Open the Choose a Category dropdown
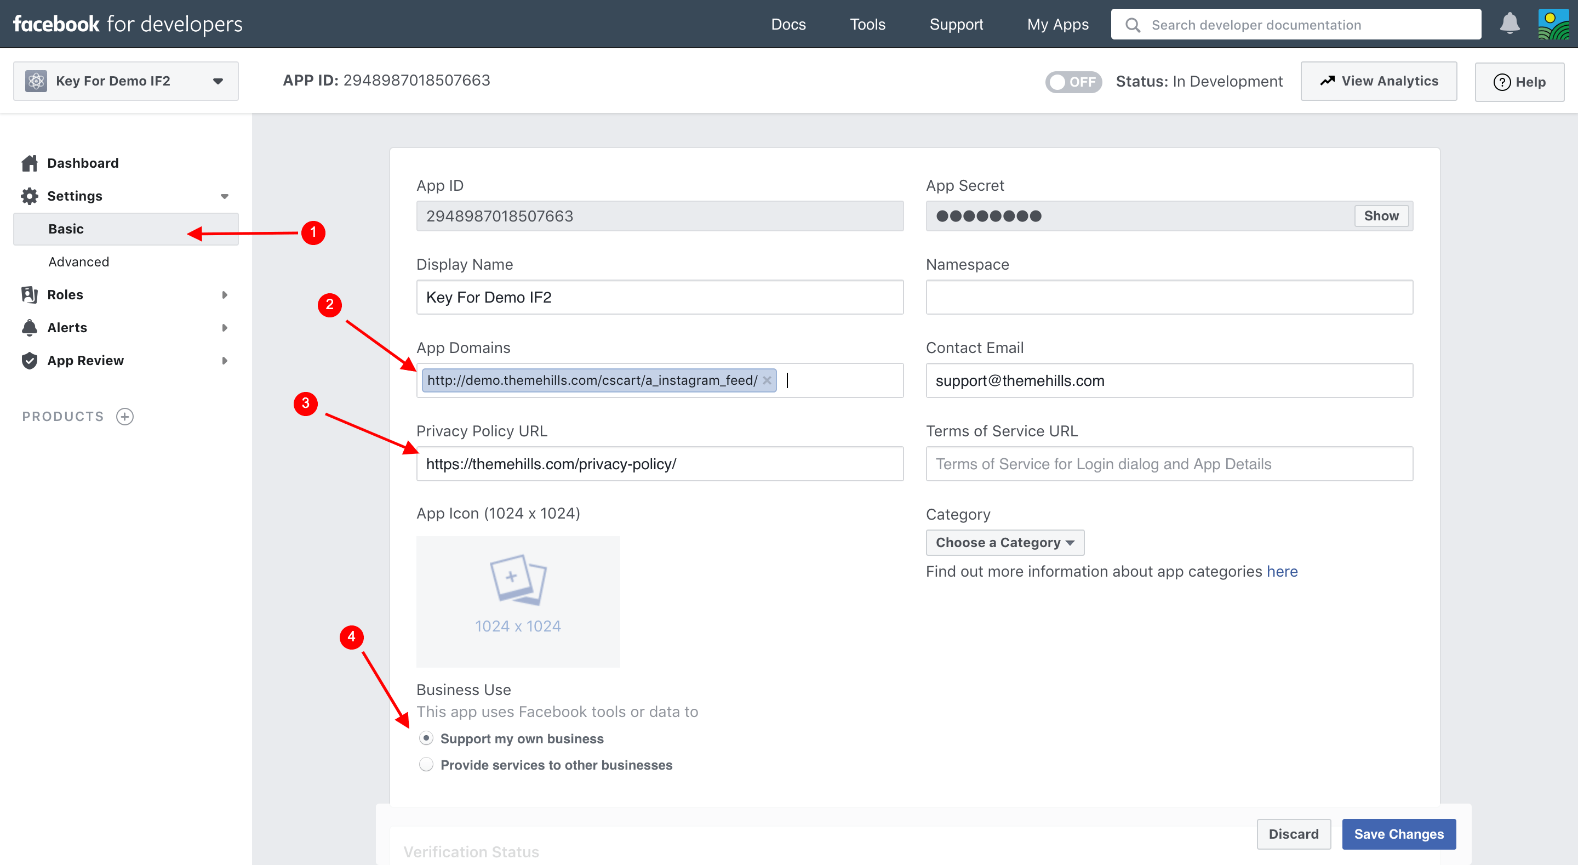Image resolution: width=1578 pixels, height=865 pixels. click(1005, 543)
